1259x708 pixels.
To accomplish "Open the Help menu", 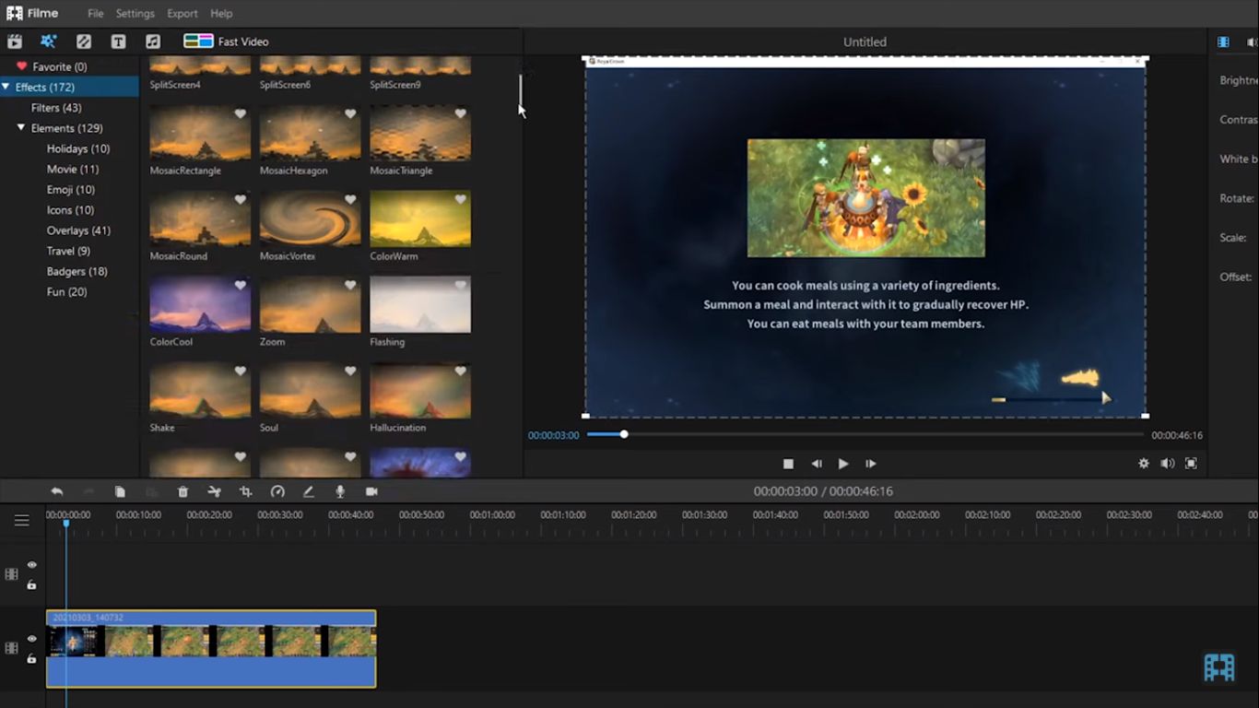I will 221,14.
